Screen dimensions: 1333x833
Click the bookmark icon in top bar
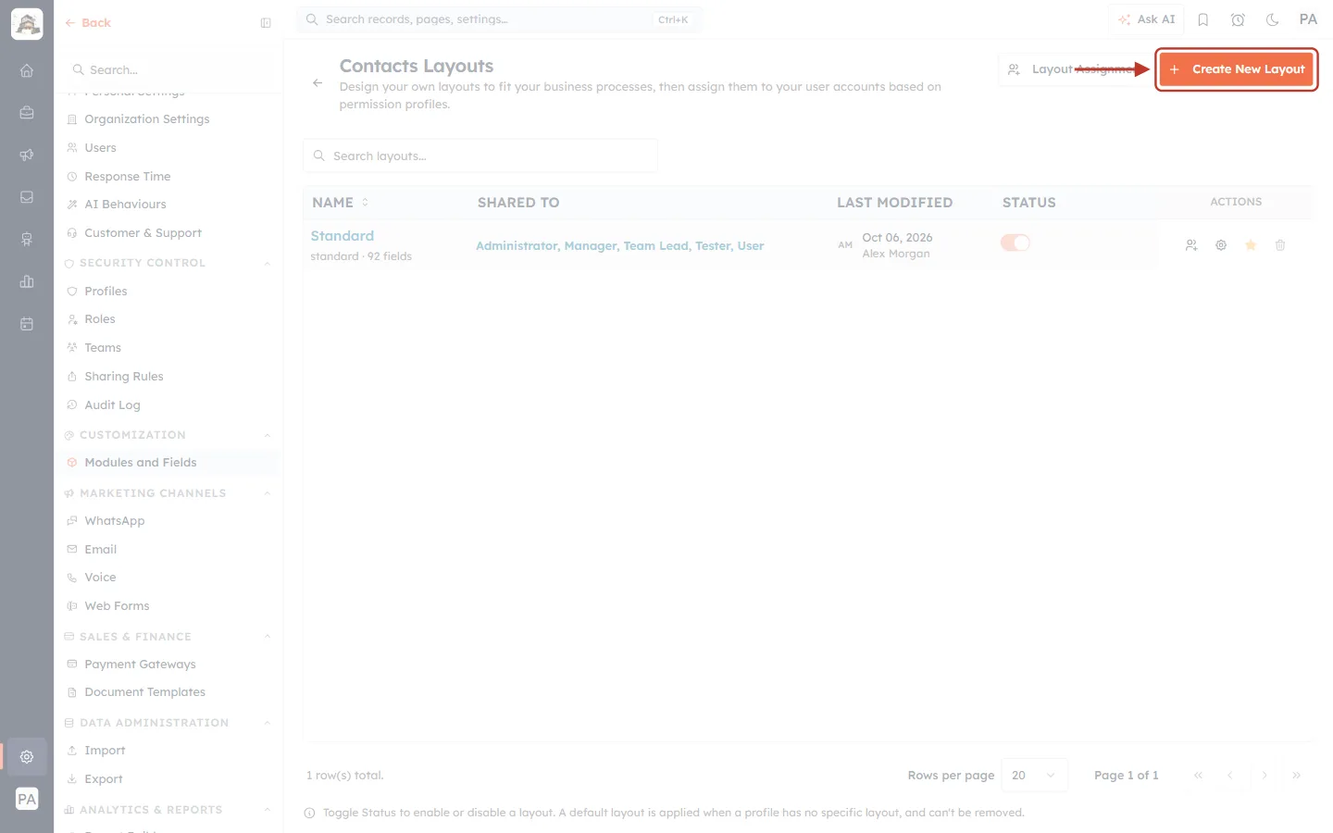(x=1203, y=19)
